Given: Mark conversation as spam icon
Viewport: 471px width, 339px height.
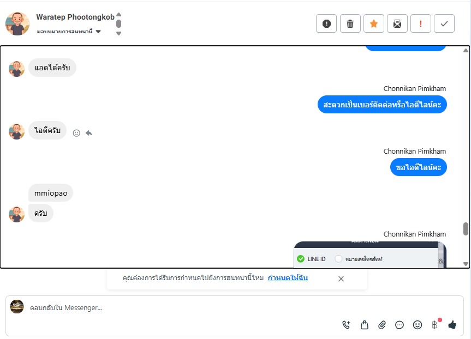Looking at the screenshot, I should pyautogui.click(x=326, y=23).
